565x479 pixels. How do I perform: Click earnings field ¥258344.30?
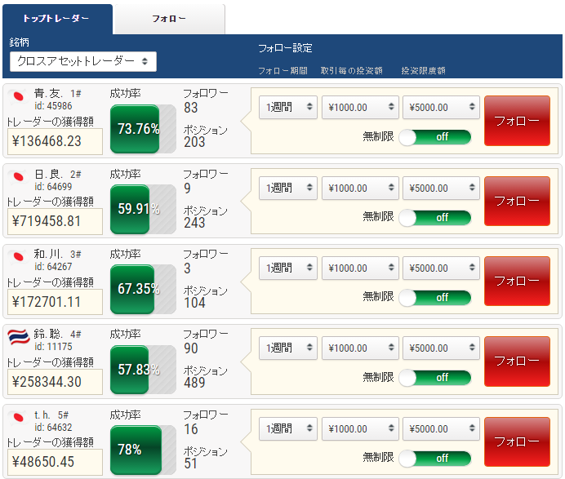tap(55, 382)
